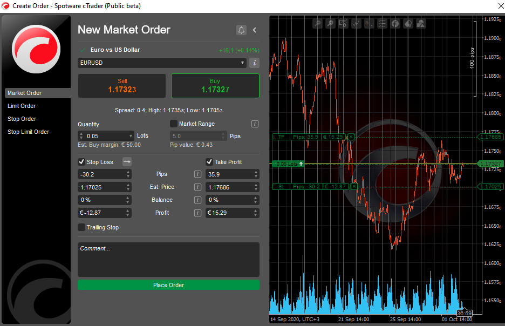
Task: Uncheck the Take Profit checkbox
Action: tap(209, 162)
